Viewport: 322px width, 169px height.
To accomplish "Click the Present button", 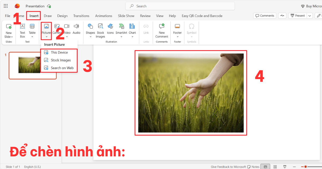I will coord(298,16).
